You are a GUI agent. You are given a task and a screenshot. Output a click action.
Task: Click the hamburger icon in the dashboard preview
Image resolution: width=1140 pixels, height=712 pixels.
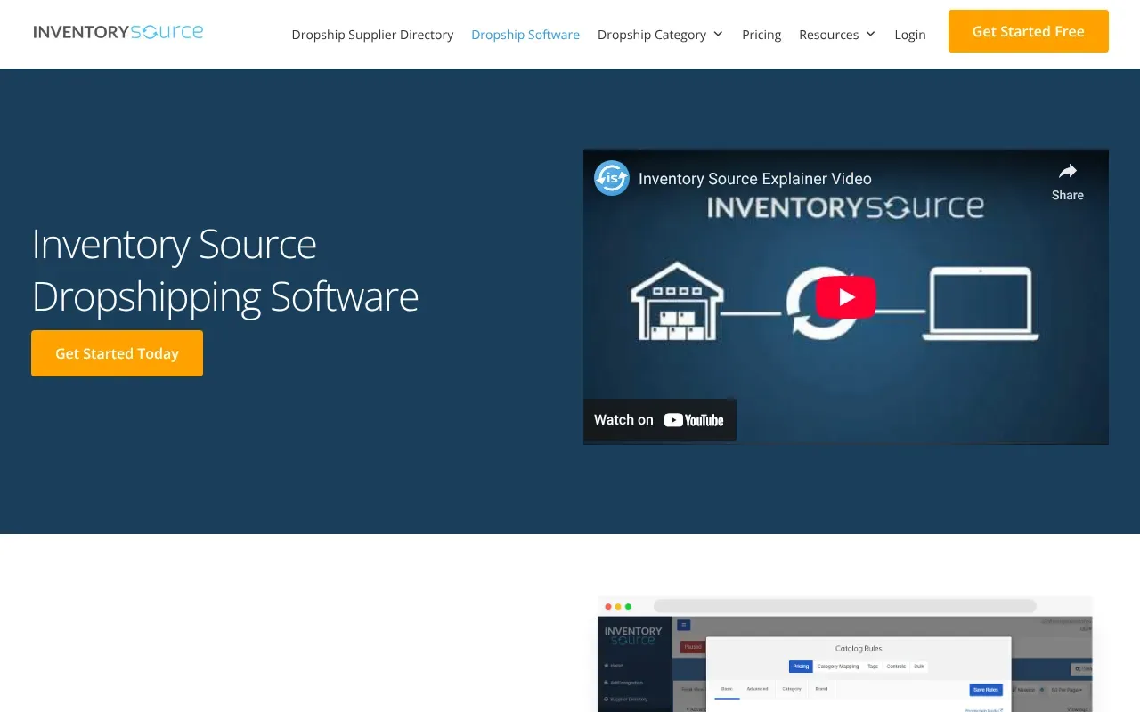(683, 626)
